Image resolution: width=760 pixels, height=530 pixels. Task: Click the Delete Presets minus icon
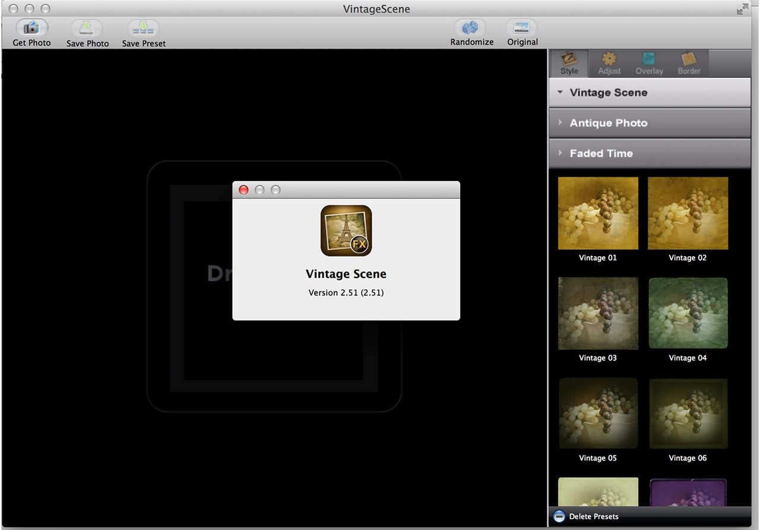(559, 516)
